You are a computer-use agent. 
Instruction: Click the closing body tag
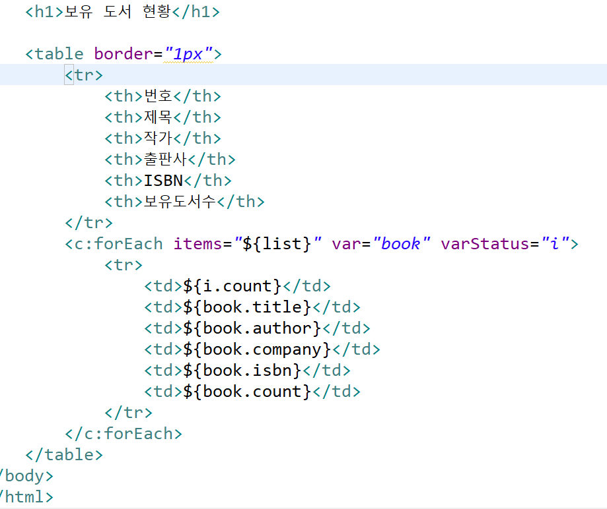[x=26, y=476]
